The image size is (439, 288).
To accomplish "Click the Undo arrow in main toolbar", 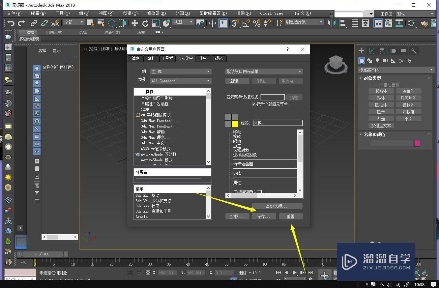I will [x=11, y=23].
